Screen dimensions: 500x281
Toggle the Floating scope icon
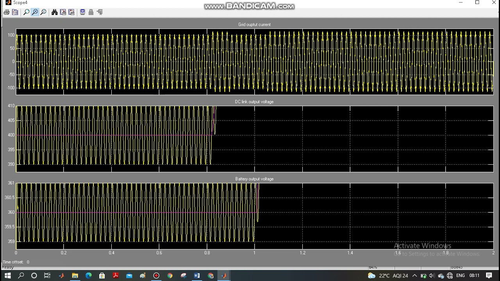(x=82, y=12)
